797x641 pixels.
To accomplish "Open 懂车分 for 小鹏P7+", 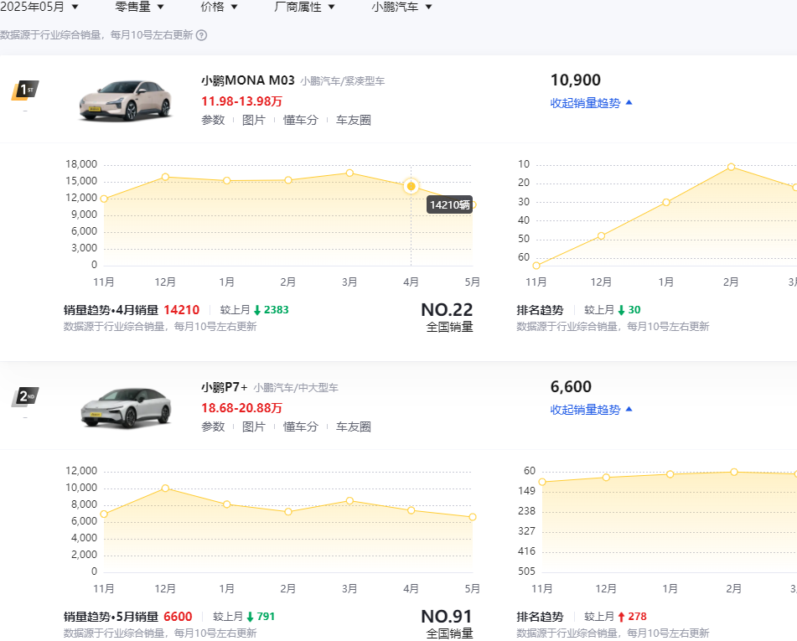I will pyautogui.click(x=300, y=426).
